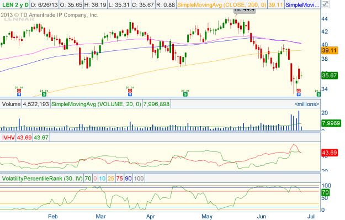Click the blue event icon below the March red marker

(130, 95)
